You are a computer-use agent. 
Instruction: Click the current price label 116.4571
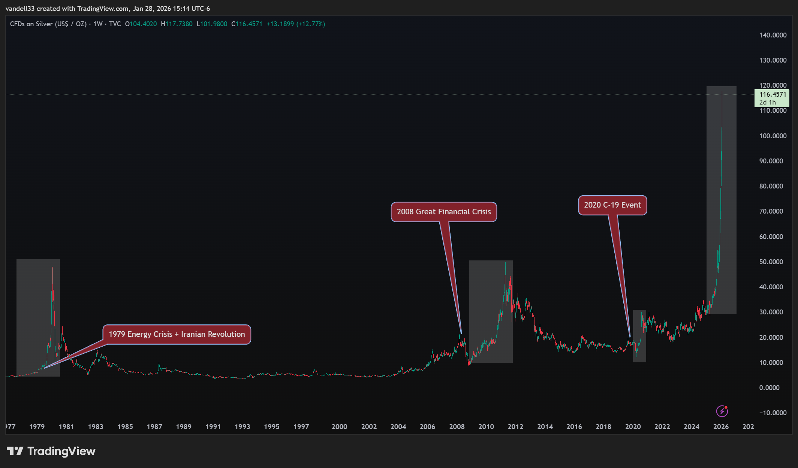pos(773,94)
